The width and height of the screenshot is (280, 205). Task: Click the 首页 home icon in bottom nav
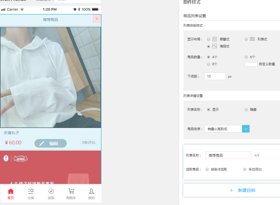pos(11,192)
